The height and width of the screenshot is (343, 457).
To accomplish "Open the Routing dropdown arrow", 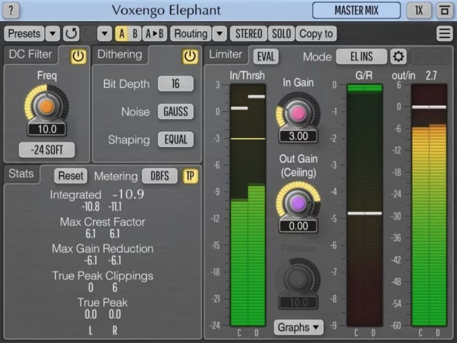I will [219, 34].
